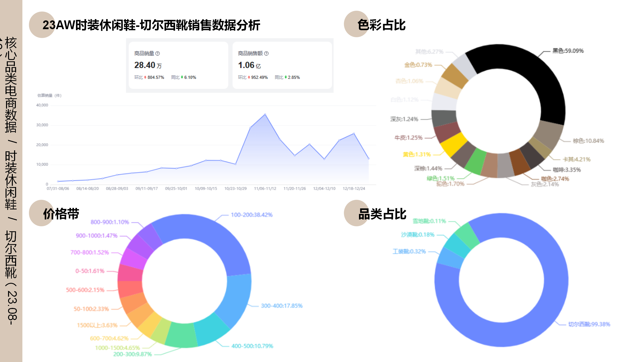Click the 600-700:4.62% label

[109, 338]
